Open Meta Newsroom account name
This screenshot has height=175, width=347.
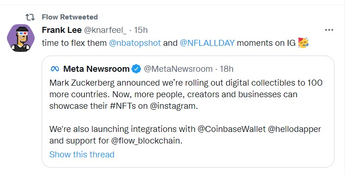96,69
